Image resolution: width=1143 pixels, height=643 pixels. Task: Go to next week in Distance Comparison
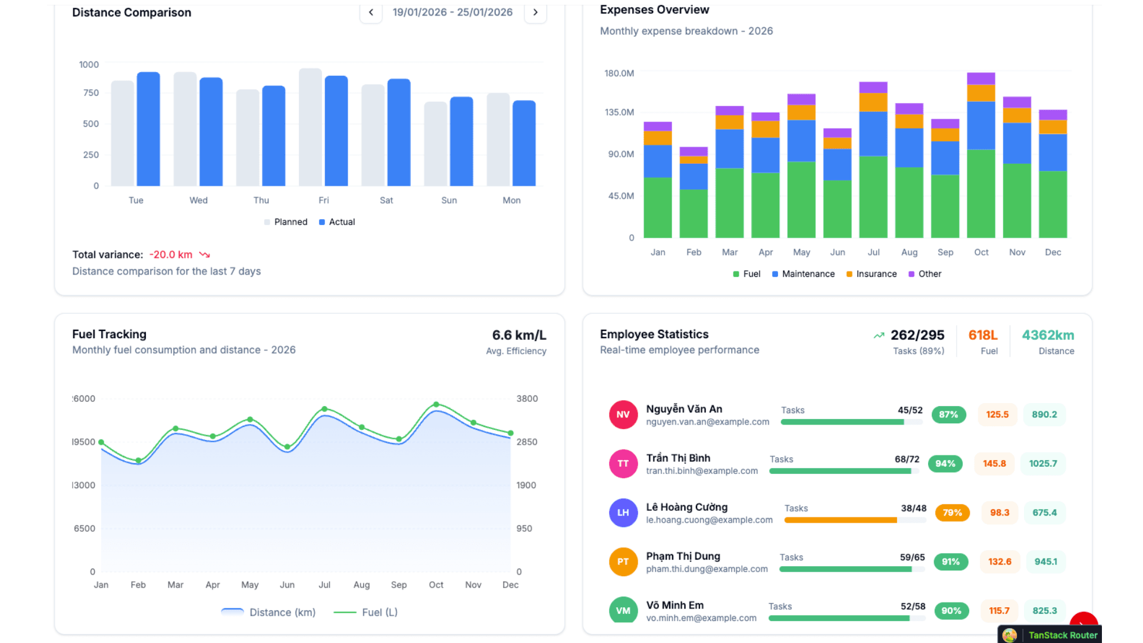click(535, 13)
